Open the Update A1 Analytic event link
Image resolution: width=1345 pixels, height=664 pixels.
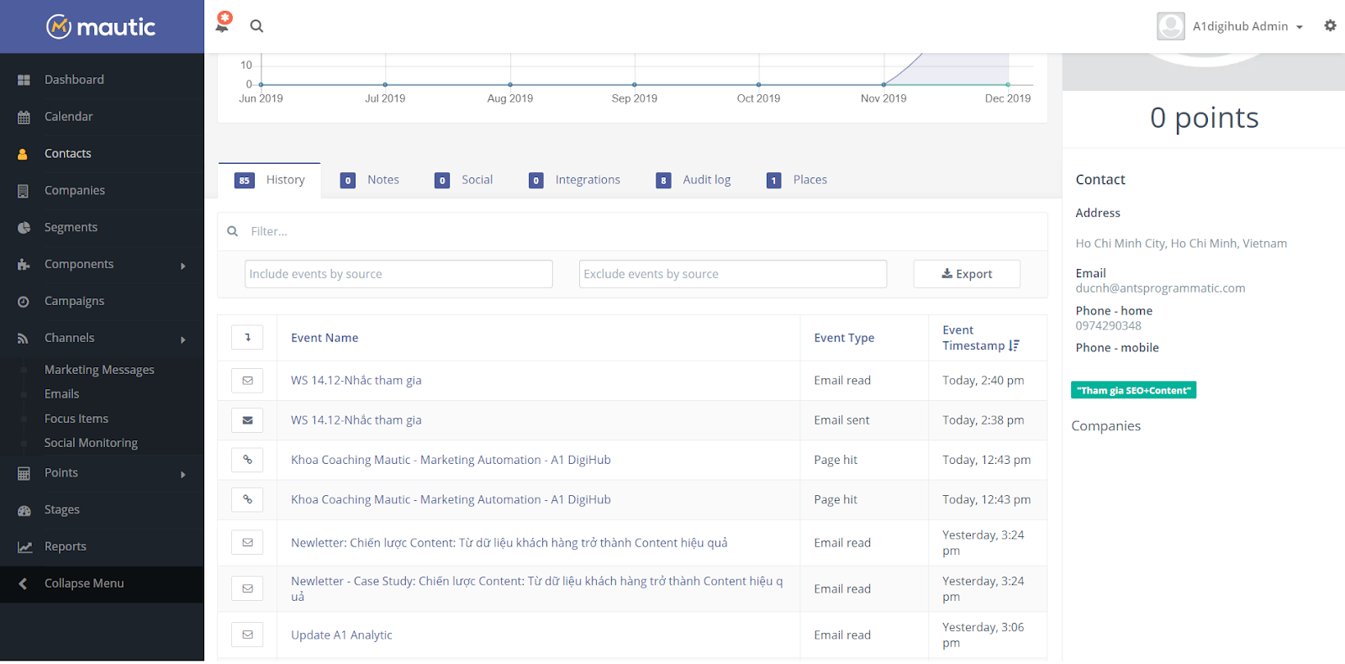click(x=341, y=635)
